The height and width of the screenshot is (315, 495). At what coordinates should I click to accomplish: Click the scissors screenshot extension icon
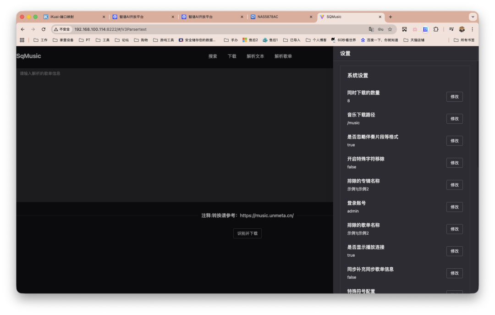pos(404,29)
